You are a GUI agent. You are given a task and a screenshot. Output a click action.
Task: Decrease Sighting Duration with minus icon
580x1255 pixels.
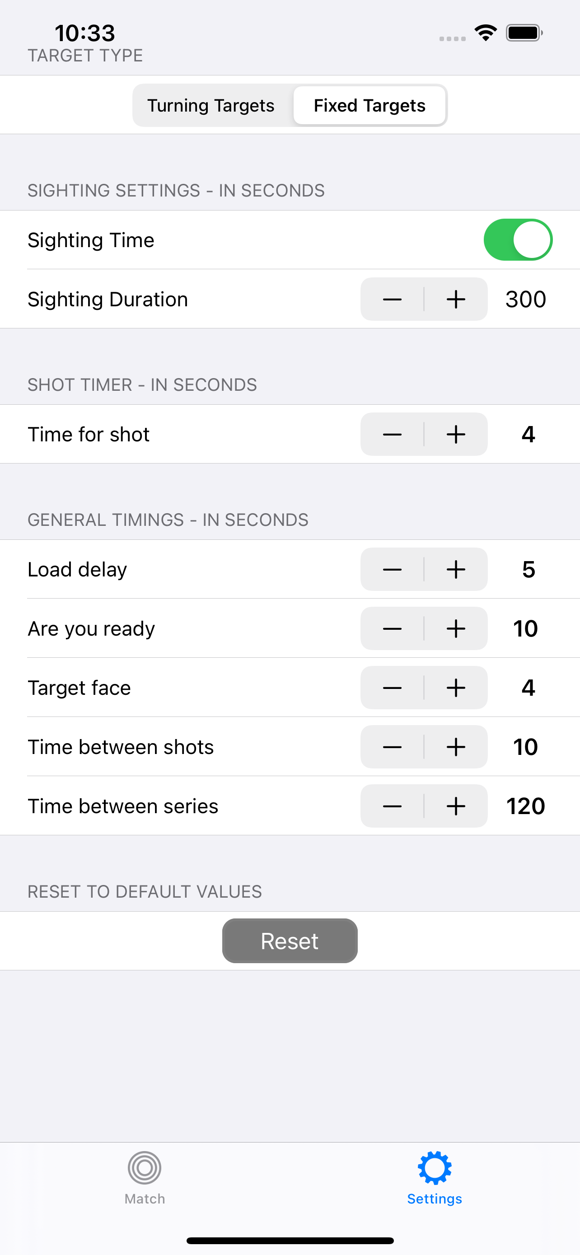[x=392, y=299]
